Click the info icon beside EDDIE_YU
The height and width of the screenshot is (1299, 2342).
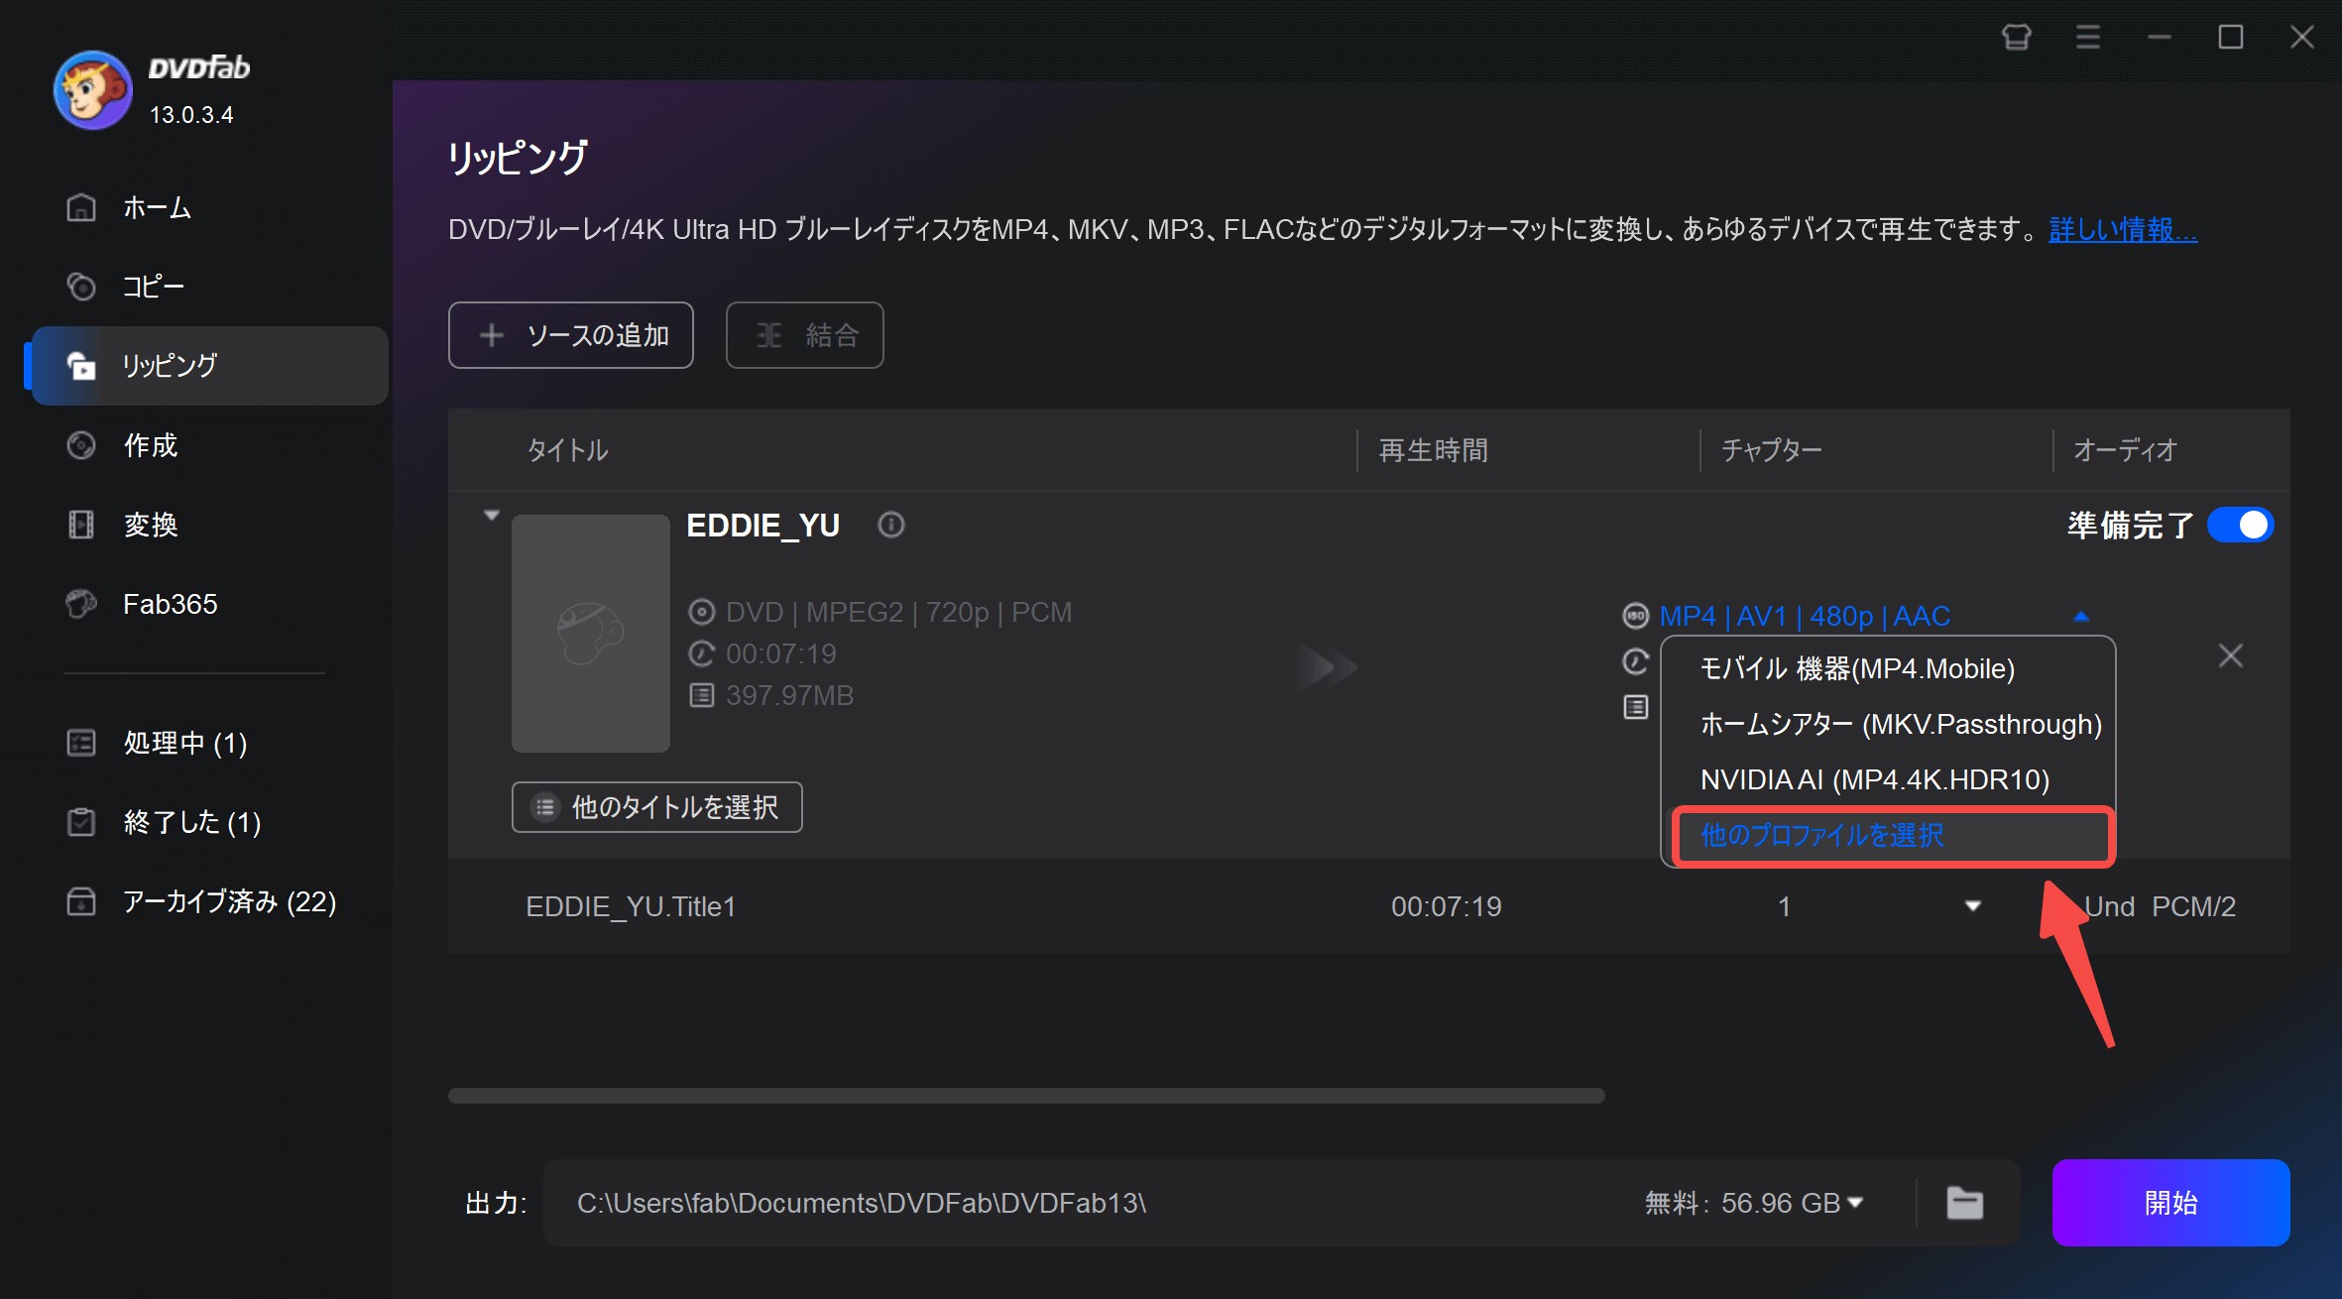[x=890, y=525]
